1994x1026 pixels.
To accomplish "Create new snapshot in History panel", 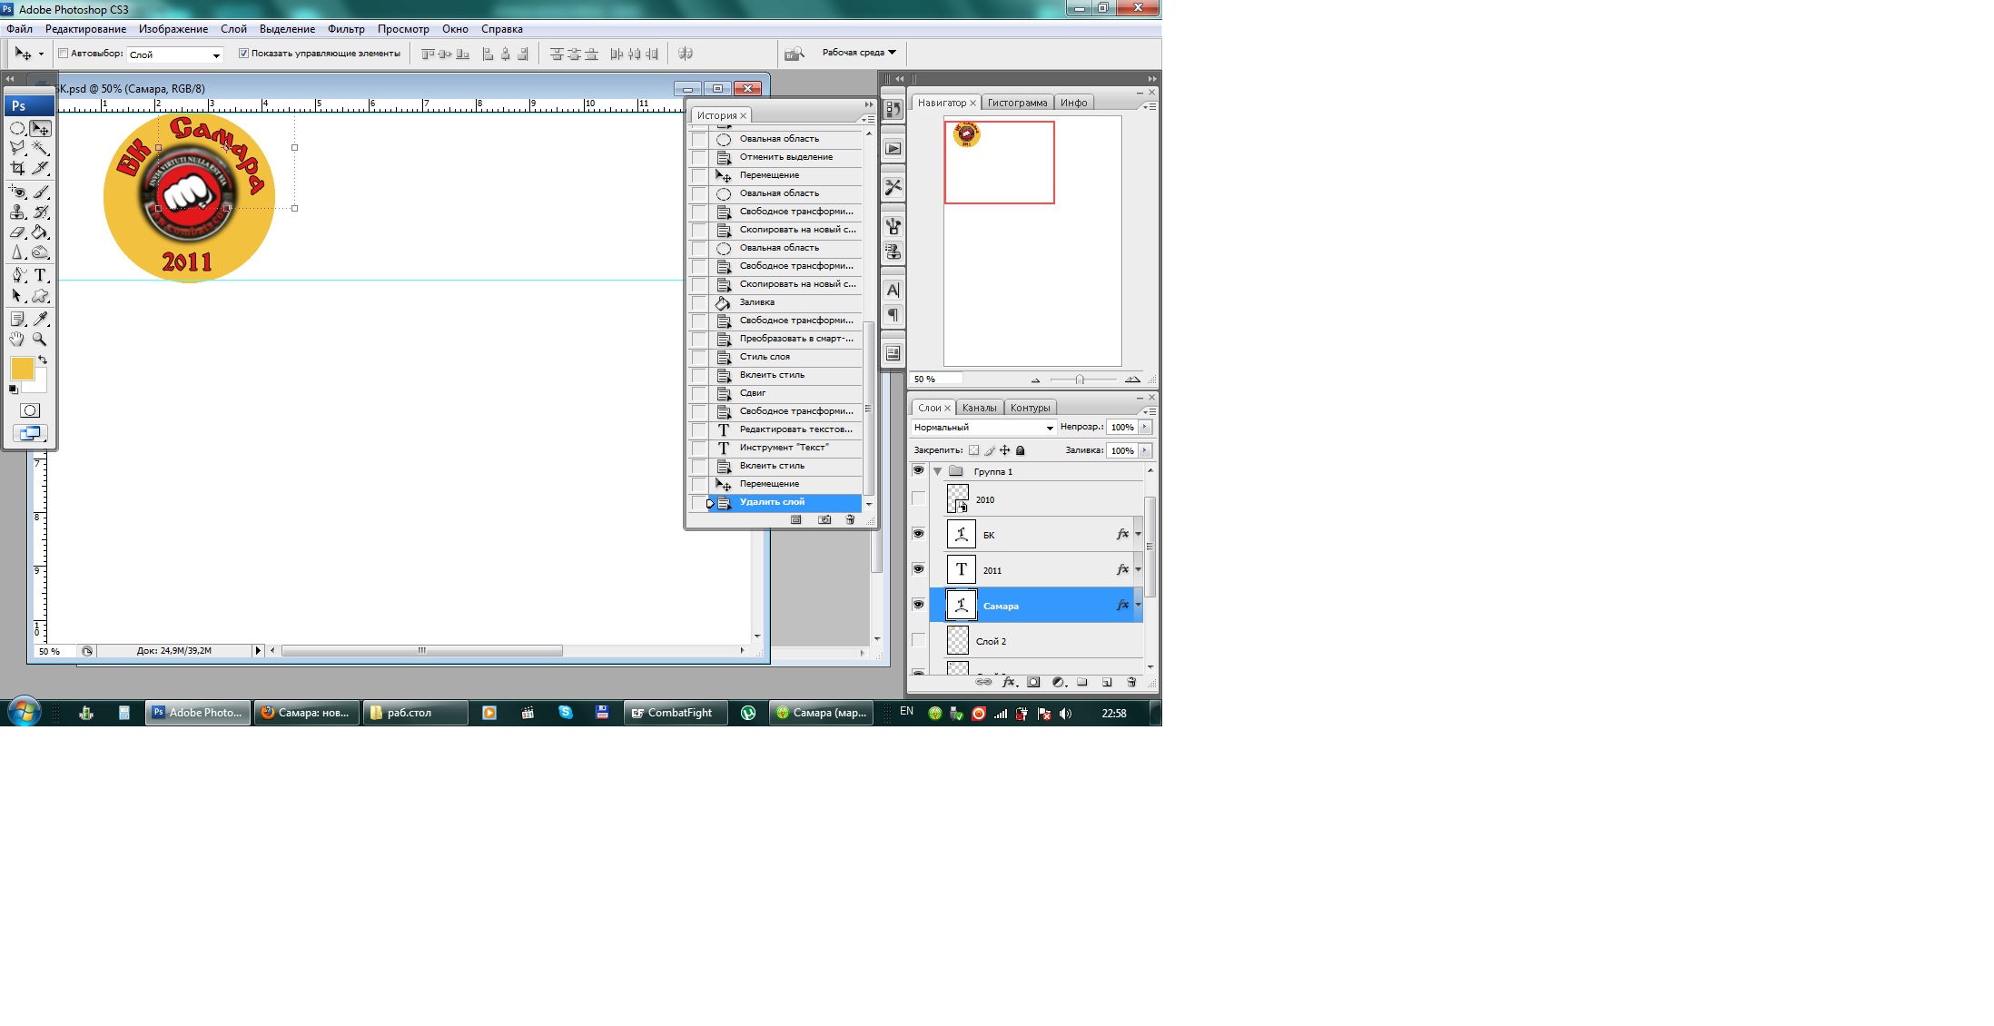I will 824,519.
